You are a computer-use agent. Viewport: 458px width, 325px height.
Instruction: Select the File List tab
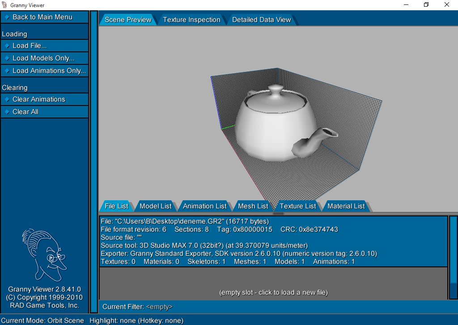(116, 206)
